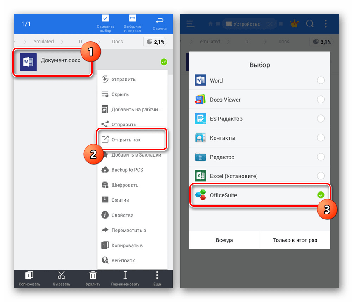Tap the Контакты app icon
The height and width of the screenshot is (302, 353).
[x=201, y=138]
